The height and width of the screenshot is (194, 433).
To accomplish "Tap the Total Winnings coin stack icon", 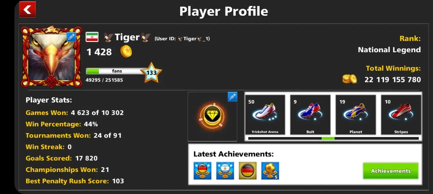I will (x=350, y=79).
